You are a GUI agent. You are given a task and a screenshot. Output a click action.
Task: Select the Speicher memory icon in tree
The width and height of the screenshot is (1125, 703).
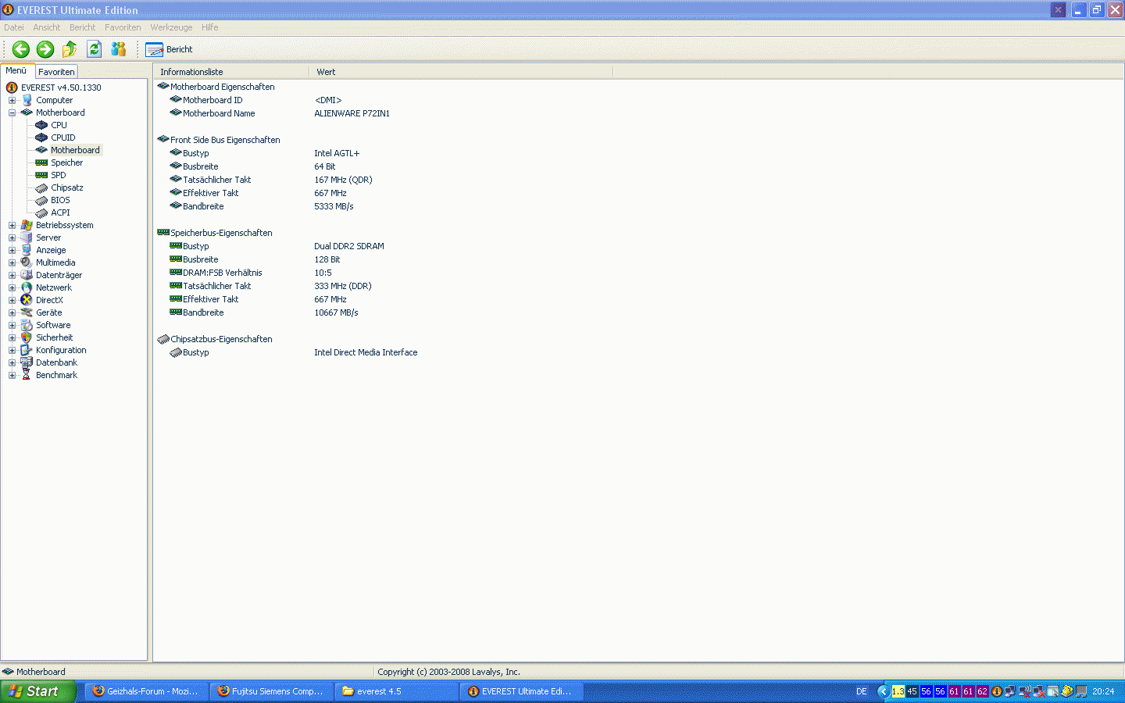(41, 162)
